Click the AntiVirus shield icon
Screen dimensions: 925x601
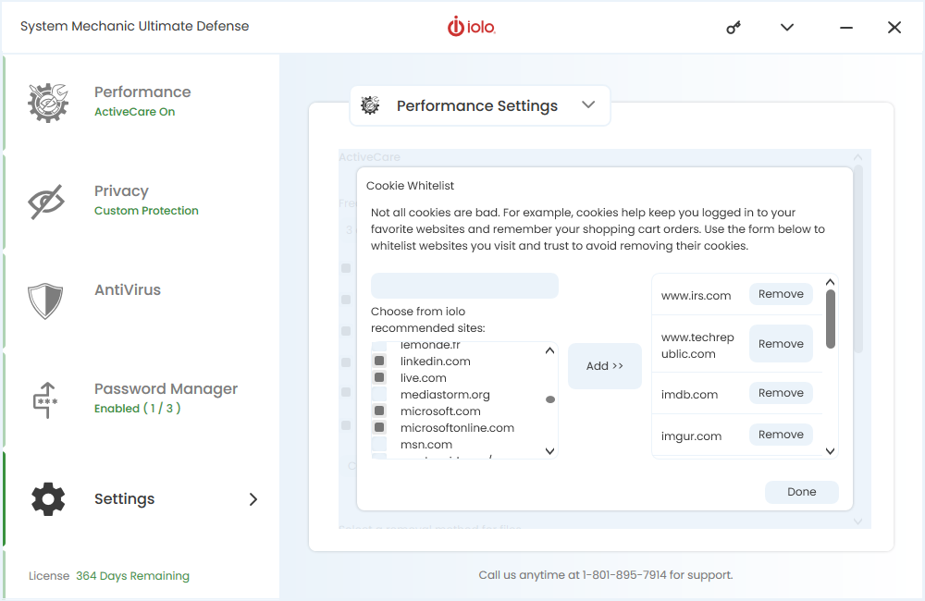pos(45,300)
